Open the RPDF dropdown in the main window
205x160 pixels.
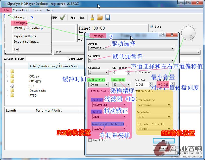click(x=69, y=52)
